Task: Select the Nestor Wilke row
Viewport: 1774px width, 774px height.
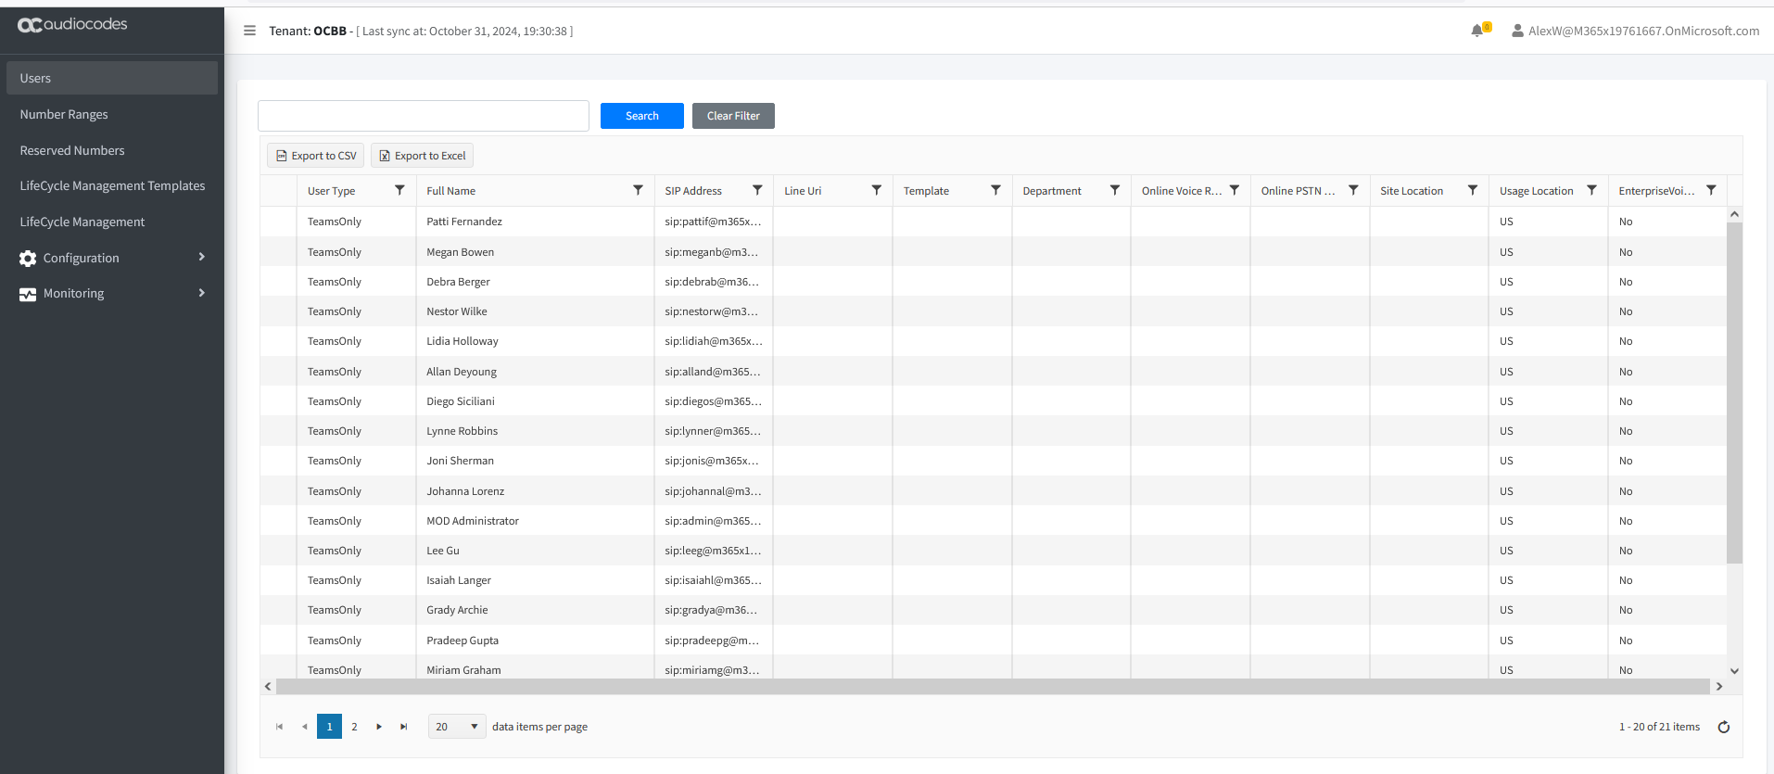Action: pyautogui.click(x=993, y=311)
